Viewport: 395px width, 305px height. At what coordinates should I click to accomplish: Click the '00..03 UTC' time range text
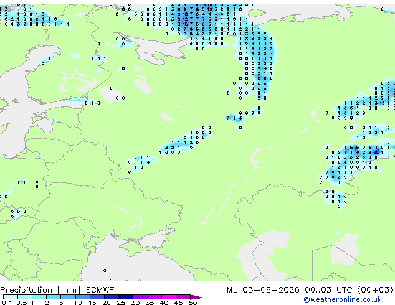(328, 290)
